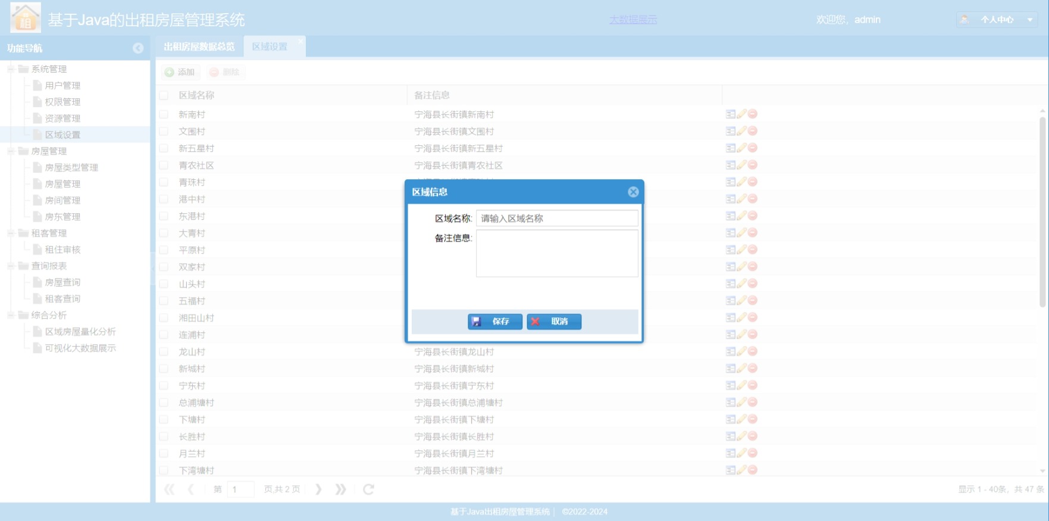This screenshot has width=1049, height=521.
Task: Open 用户管理 in navigation tree
Action: 62,86
